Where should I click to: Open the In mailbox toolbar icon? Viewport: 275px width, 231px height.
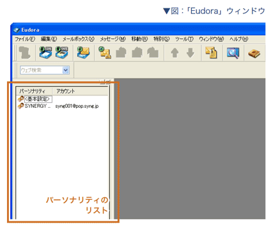pos(45,52)
